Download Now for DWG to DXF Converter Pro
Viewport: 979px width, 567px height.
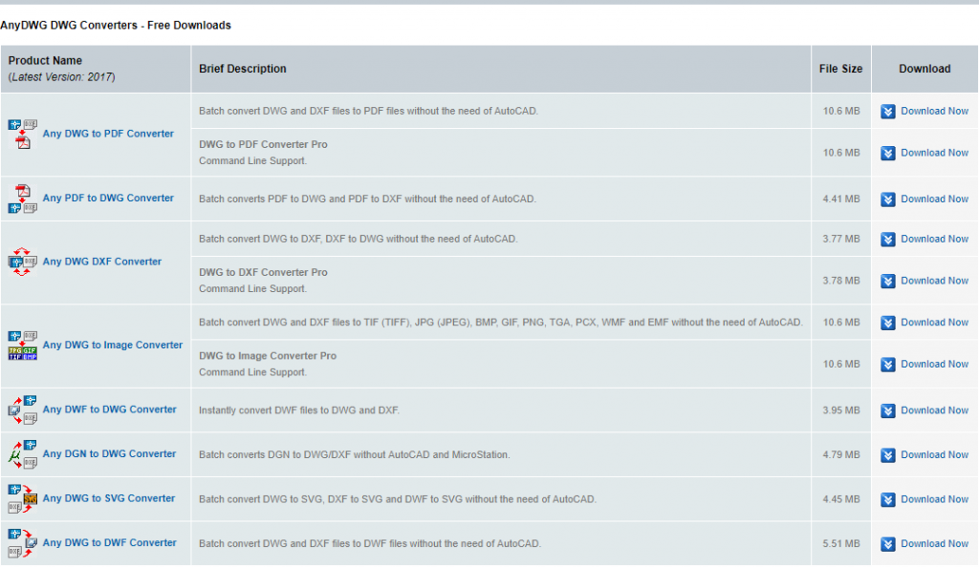pos(934,281)
